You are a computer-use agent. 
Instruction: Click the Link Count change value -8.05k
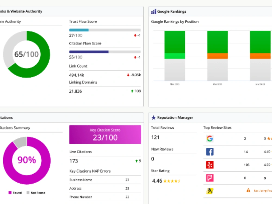[136, 75]
